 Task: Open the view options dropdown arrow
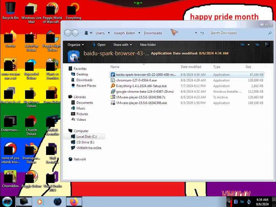pyautogui.click(x=249, y=45)
